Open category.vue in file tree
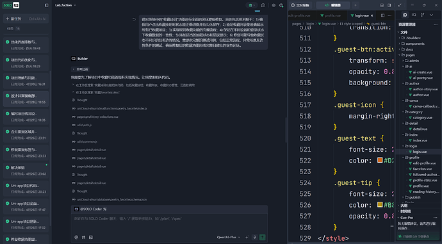This screenshot has width=442, height=244. (x=422, y=117)
